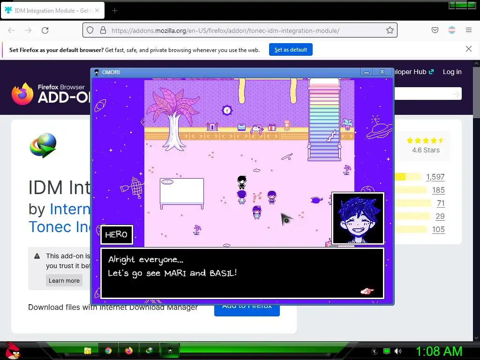Screen dimensions: 480x360
Task: Click the padlock site security icon
Action: pyautogui.click(x=103, y=30)
